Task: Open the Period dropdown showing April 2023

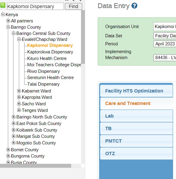Action: 165,44
